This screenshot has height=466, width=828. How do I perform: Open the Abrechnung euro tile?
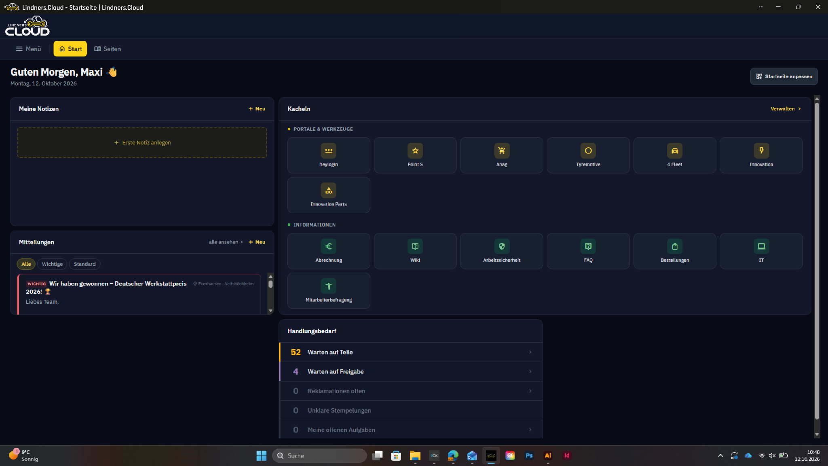pyautogui.click(x=328, y=251)
